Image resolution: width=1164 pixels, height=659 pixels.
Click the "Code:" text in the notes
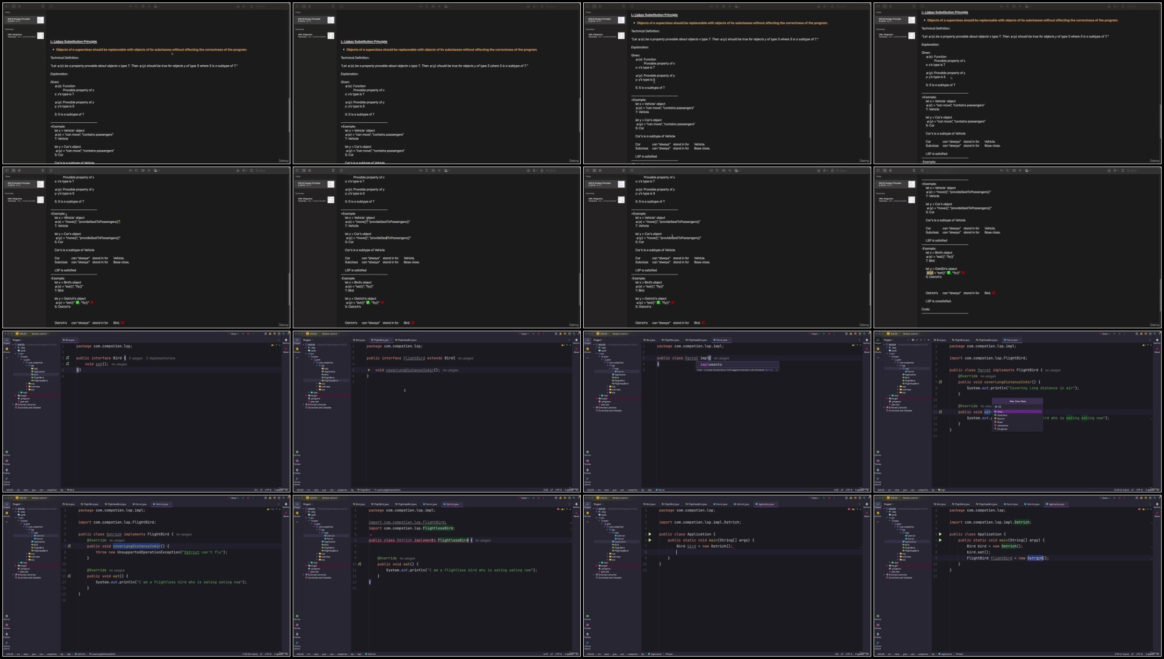coord(925,309)
